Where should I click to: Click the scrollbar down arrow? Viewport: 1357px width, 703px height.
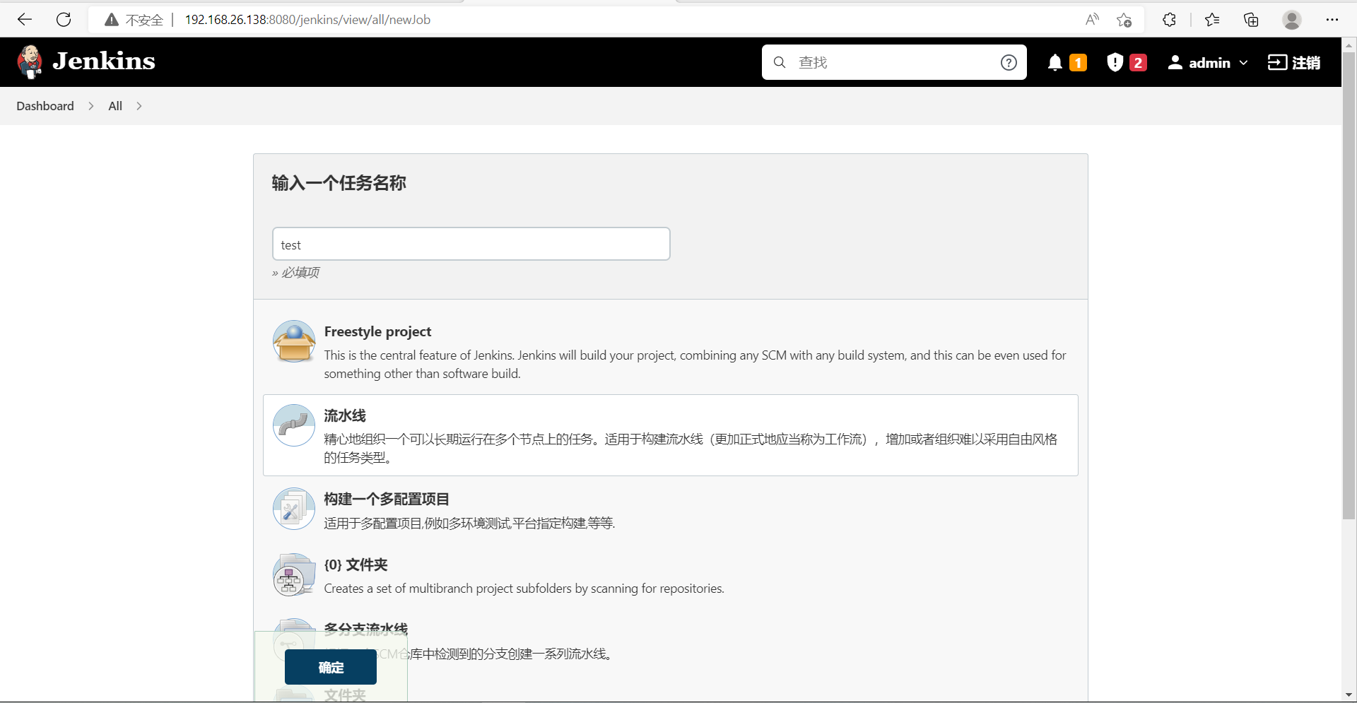click(1349, 695)
